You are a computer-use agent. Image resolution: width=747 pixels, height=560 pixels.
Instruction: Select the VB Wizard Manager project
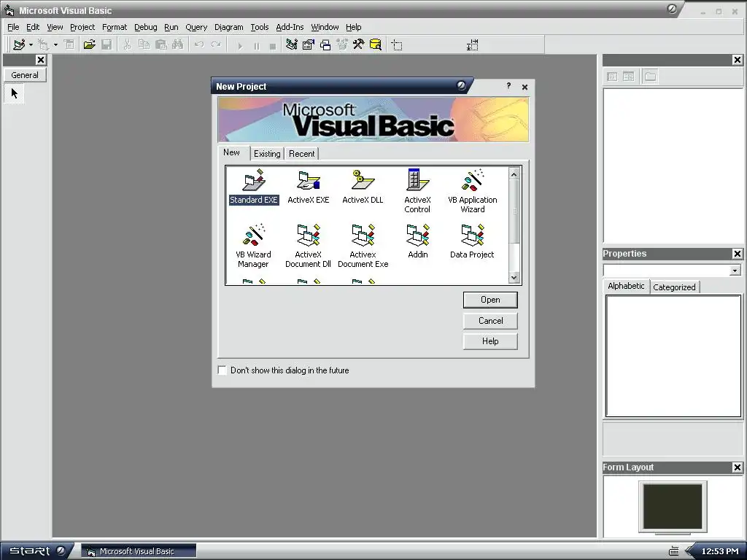[253, 246]
